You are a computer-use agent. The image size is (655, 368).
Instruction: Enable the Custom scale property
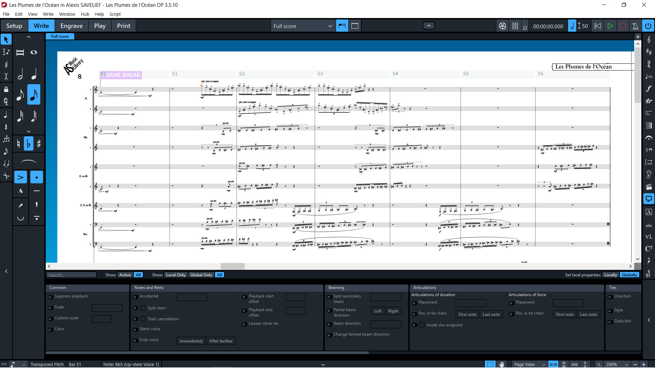50,319
